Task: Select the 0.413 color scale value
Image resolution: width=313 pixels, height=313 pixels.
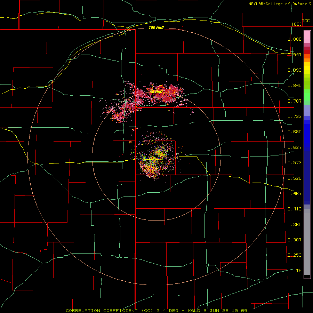Action: [x=295, y=209]
